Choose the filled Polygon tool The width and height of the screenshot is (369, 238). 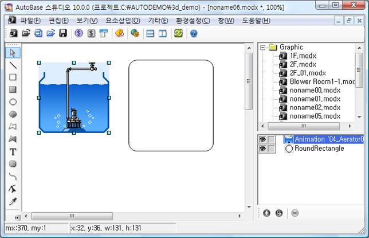click(13, 139)
